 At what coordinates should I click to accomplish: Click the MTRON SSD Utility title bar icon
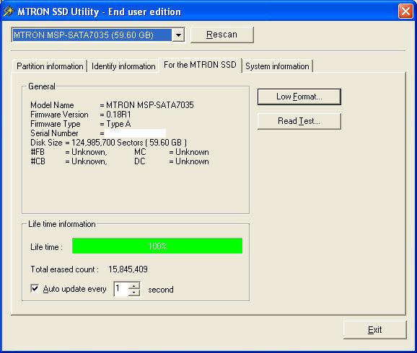click(x=9, y=12)
